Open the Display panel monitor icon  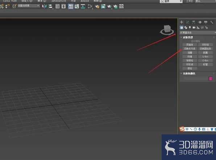(205, 22)
